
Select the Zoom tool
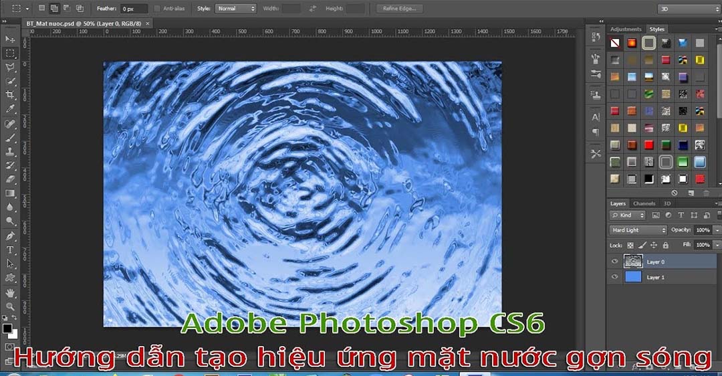point(9,306)
